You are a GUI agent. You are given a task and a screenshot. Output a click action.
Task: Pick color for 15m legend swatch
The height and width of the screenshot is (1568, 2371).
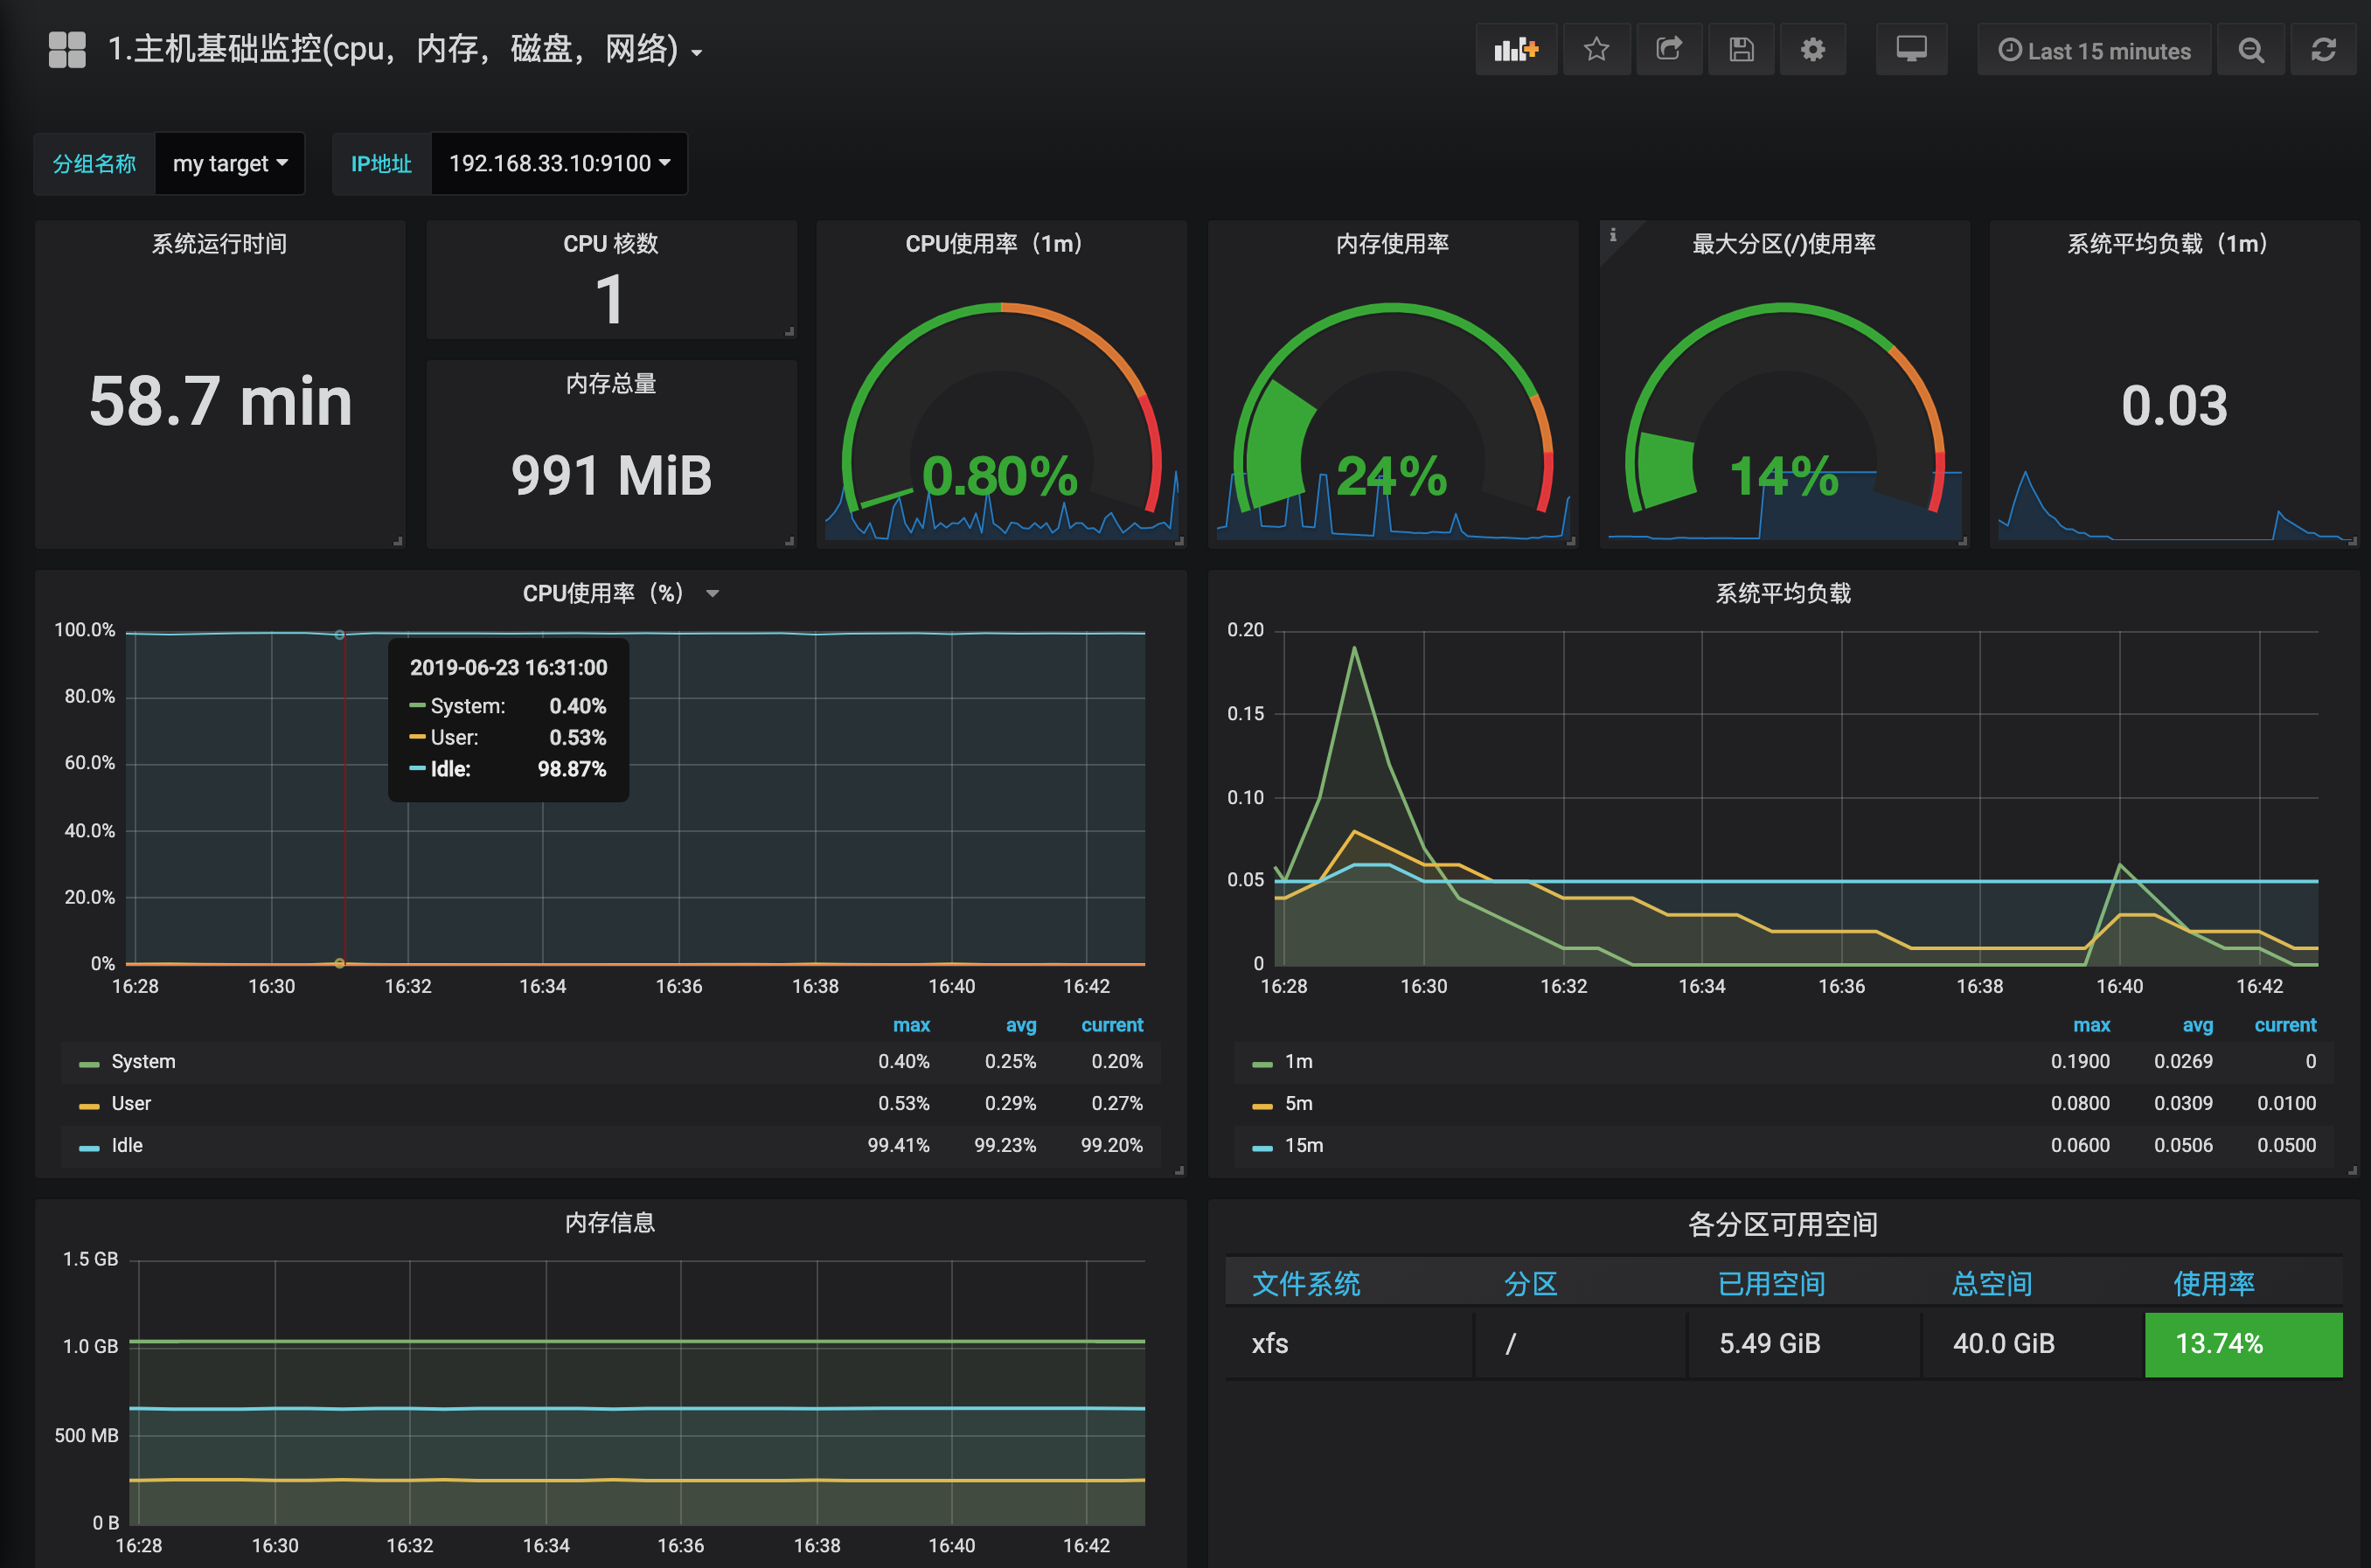pos(1262,1148)
